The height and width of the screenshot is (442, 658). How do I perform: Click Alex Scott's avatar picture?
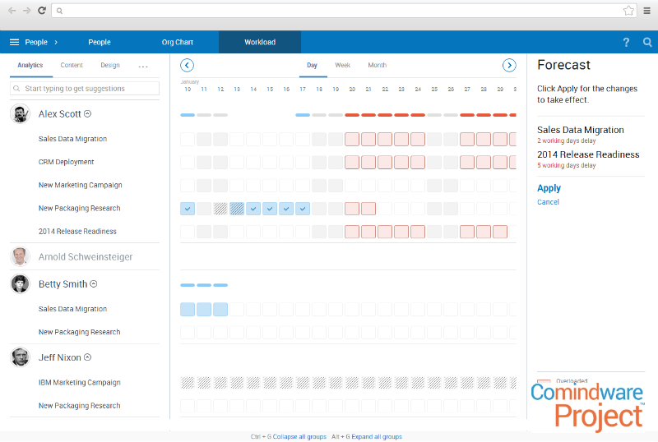pyautogui.click(x=21, y=114)
